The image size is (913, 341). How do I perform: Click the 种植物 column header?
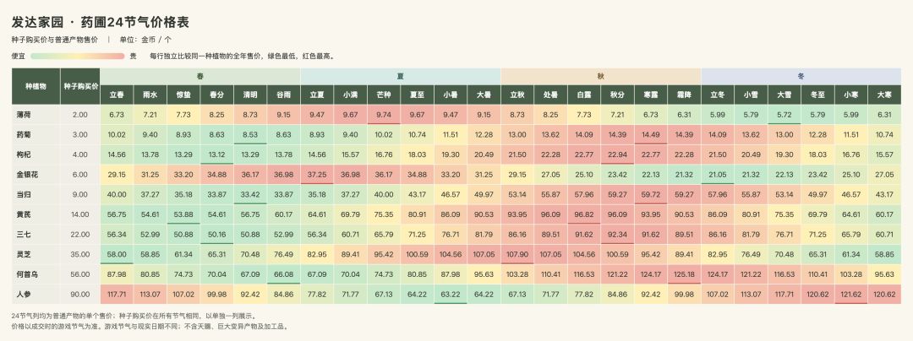[36, 87]
